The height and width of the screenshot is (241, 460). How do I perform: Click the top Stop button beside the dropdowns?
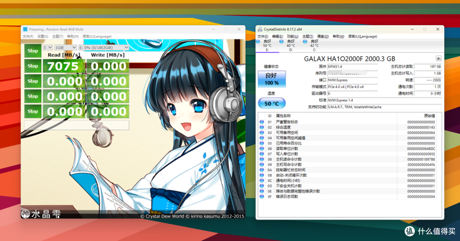(x=32, y=51)
